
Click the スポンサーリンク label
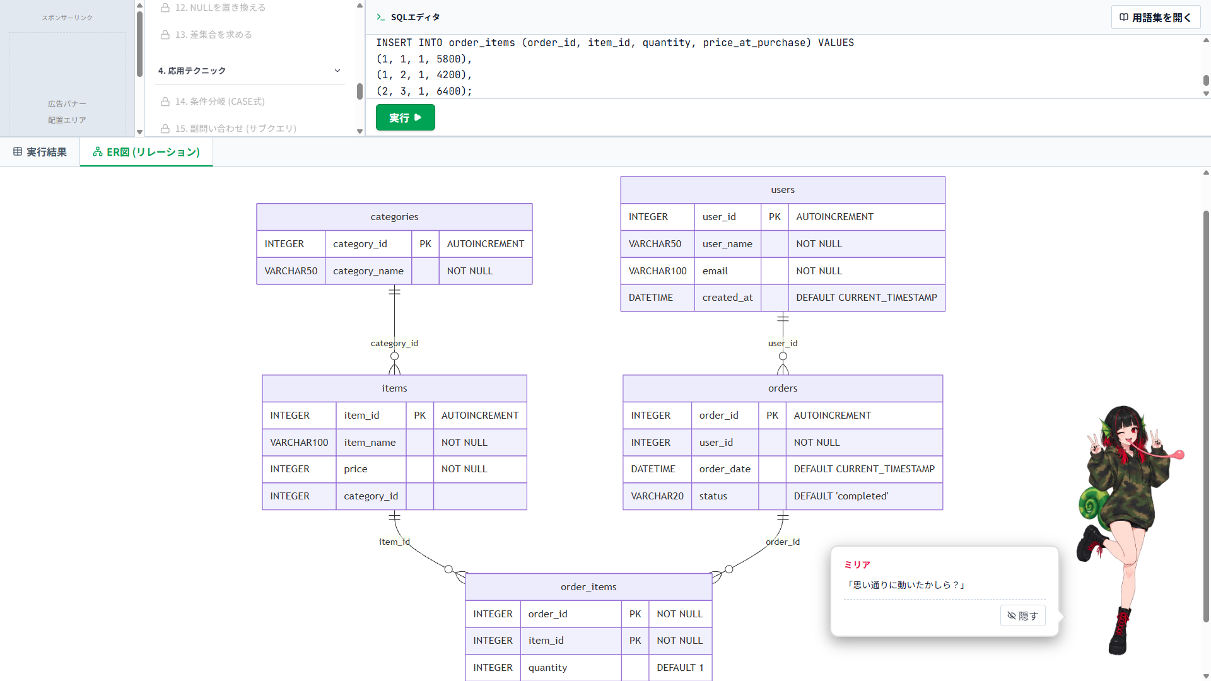point(67,18)
